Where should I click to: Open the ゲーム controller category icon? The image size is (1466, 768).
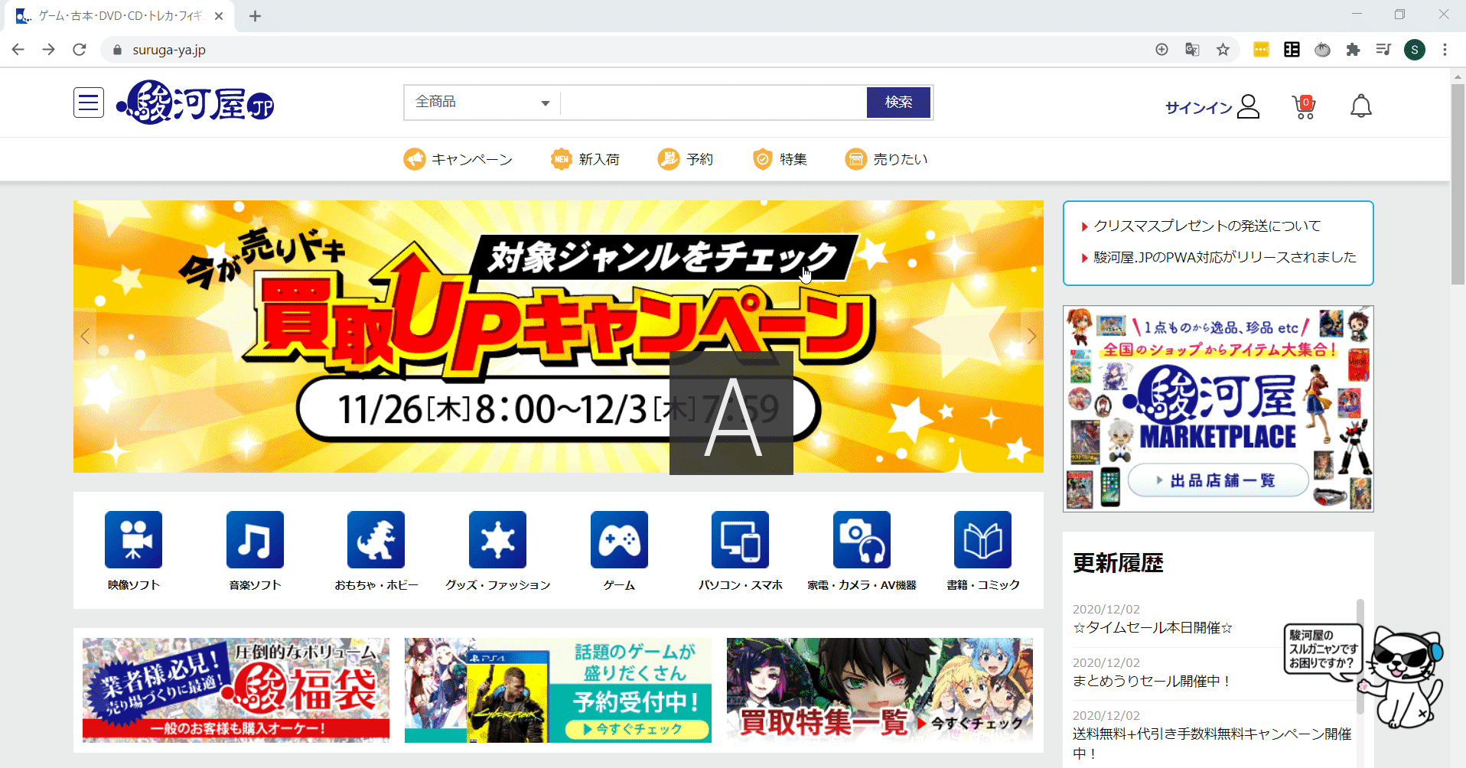point(619,540)
